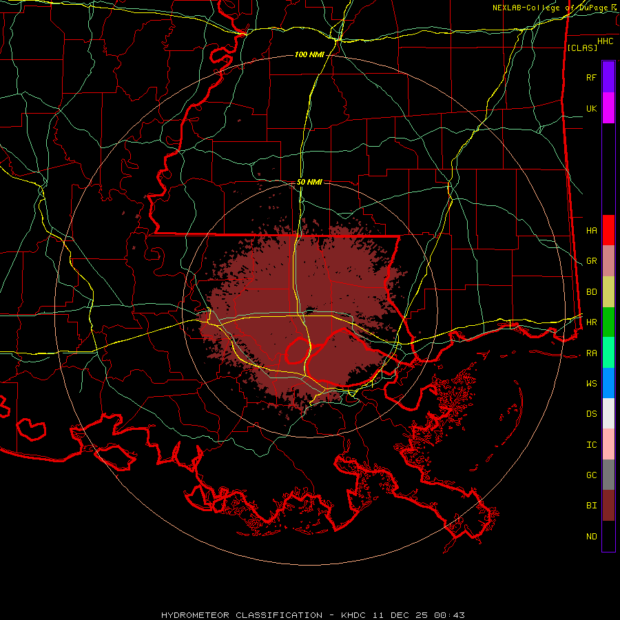The height and width of the screenshot is (620, 620).
Task: Select the GC gray legend swatch
Action: (x=608, y=475)
